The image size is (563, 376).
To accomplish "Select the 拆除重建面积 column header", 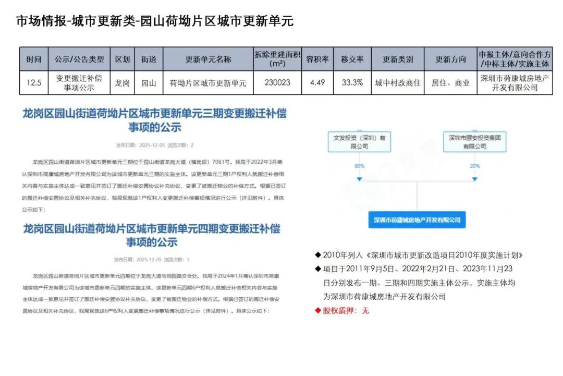I will pos(277,59).
